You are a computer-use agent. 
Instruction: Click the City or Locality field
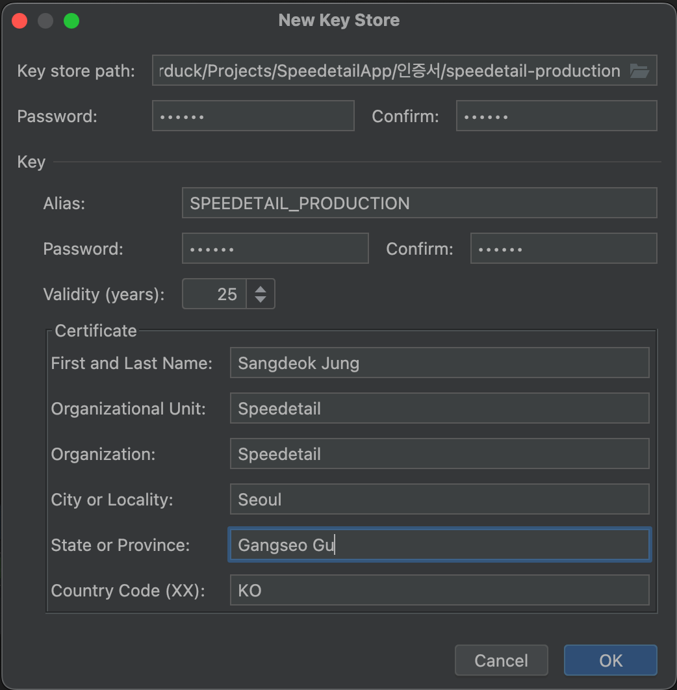pos(439,499)
